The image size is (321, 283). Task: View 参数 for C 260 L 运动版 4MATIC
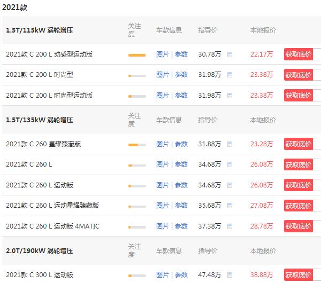pyautogui.click(x=181, y=226)
